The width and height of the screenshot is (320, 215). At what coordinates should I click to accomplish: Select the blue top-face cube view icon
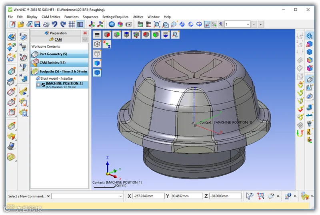pos(126,35)
